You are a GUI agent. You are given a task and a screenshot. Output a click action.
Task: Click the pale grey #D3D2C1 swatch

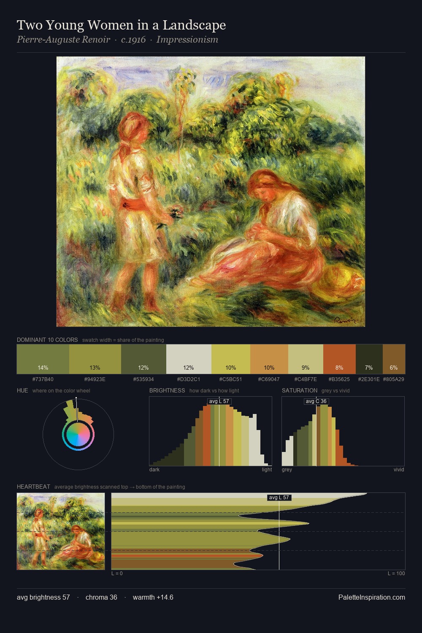(189, 359)
